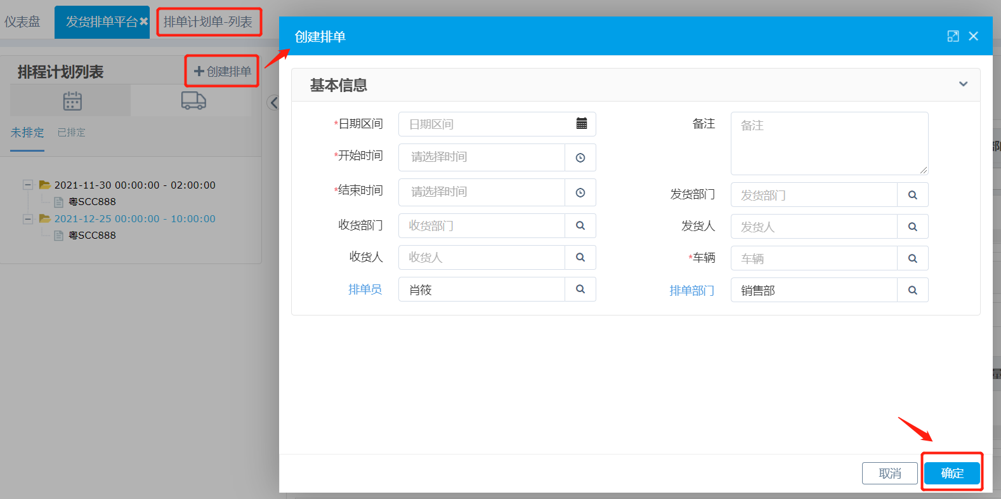Viewport: 1001px width, 499px height.
Task: Search 收货部门 with its magnifier icon
Action: point(580,225)
